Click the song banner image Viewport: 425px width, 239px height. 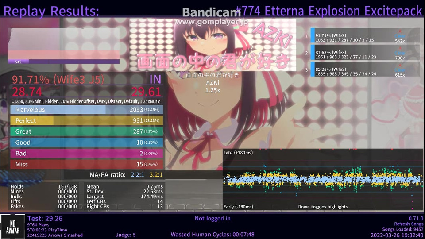[212, 45]
